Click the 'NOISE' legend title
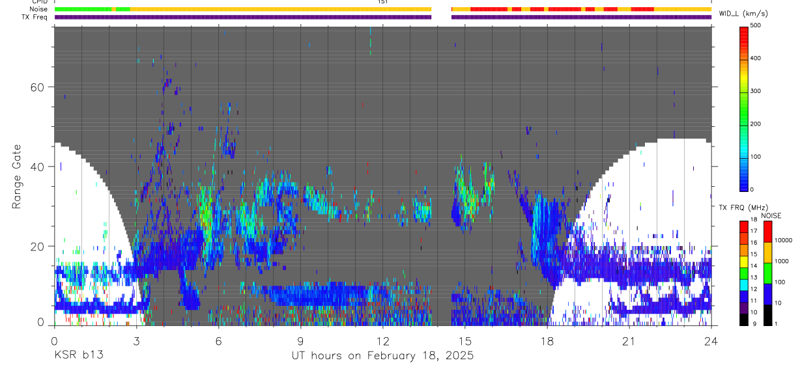Screen dimensions: 800x369 tap(771, 215)
